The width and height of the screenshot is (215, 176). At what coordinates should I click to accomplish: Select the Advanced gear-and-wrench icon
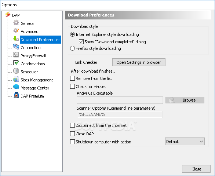click(16, 30)
